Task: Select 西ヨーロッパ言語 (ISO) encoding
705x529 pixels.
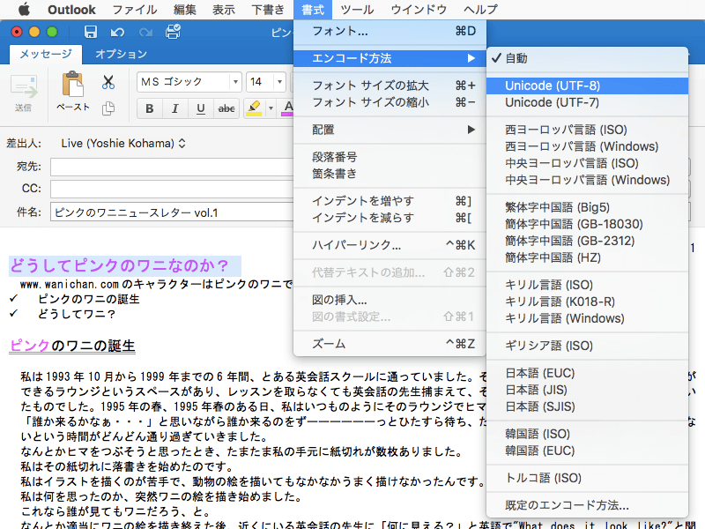Action: 587,130
